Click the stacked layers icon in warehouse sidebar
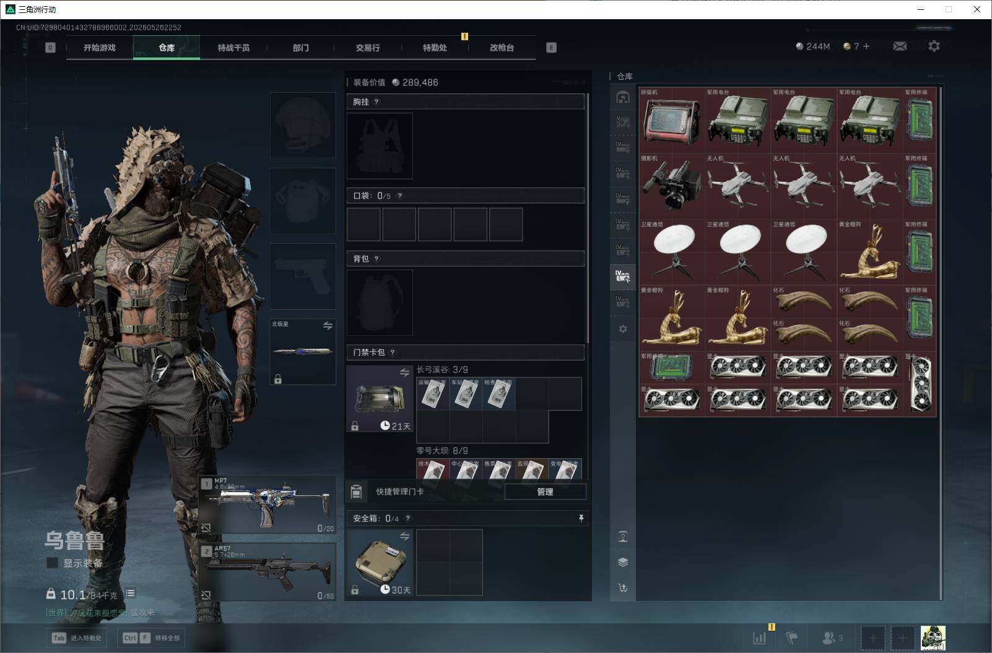This screenshot has width=992, height=653. coord(623,562)
